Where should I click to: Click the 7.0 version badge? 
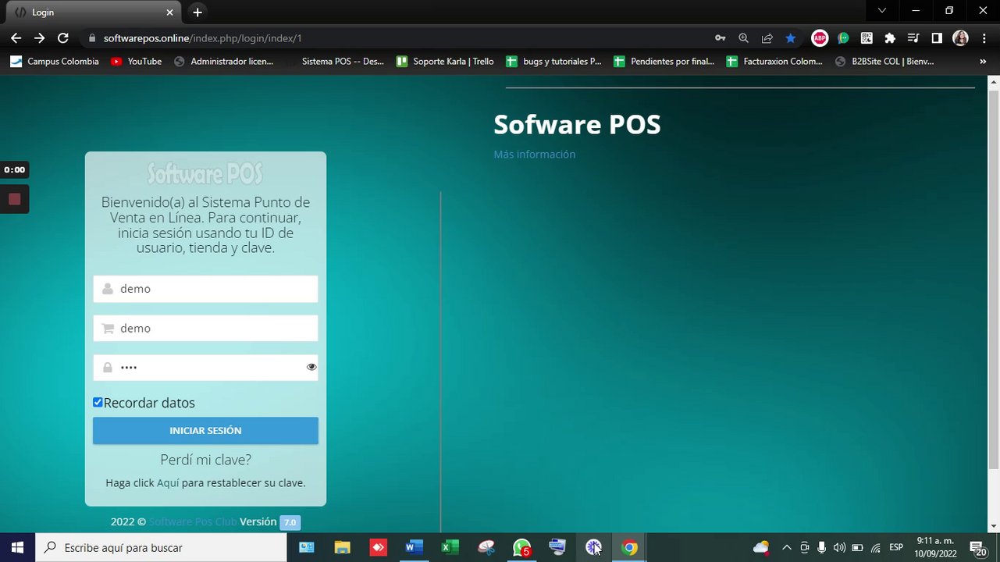click(290, 522)
